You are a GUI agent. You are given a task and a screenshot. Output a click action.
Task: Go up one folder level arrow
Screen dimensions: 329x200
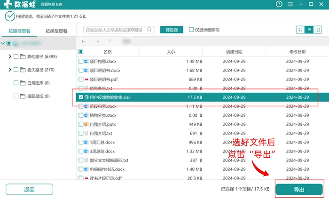click(110, 41)
